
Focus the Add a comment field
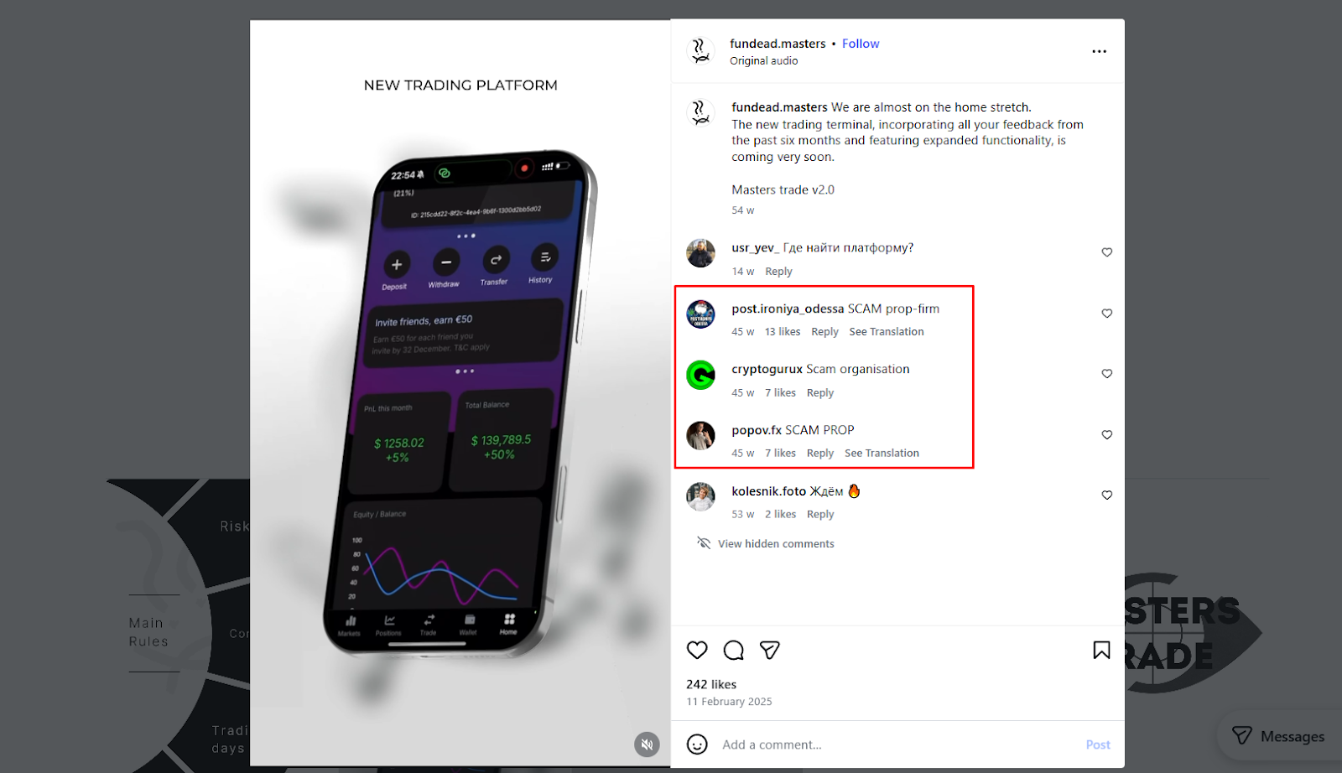897,744
